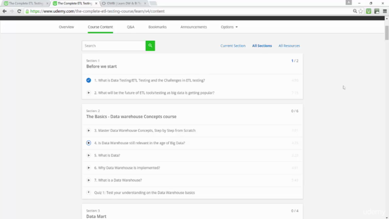Click the address bar zoom magnifier icon
The image size is (389, 219).
(x=355, y=11)
